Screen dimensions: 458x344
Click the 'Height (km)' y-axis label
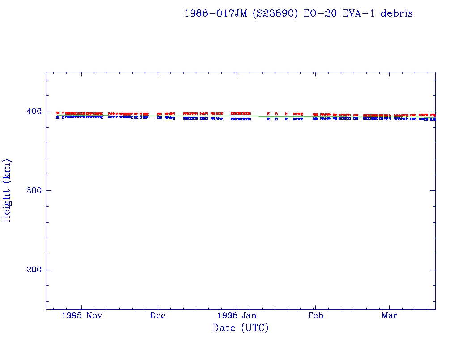7,190
